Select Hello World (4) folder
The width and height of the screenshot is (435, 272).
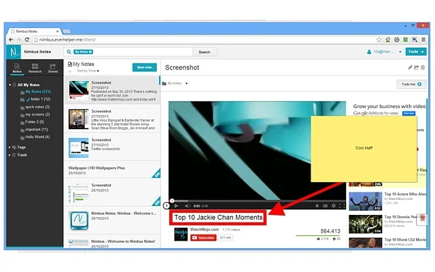point(37,137)
